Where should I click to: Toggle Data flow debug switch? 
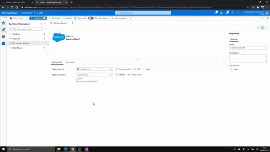tap(91, 18)
